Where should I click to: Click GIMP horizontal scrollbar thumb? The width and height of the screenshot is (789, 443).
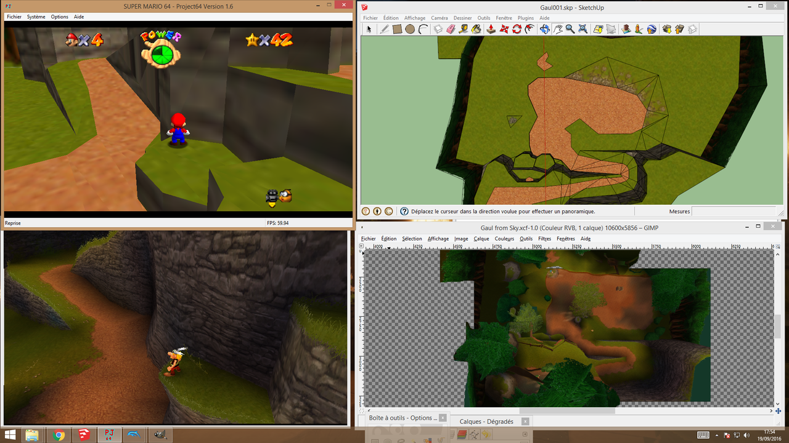pyautogui.click(x=566, y=410)
